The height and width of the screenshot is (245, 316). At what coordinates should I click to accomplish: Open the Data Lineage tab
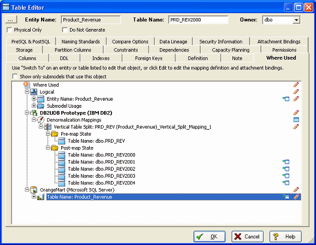click(x=173, y=42)
